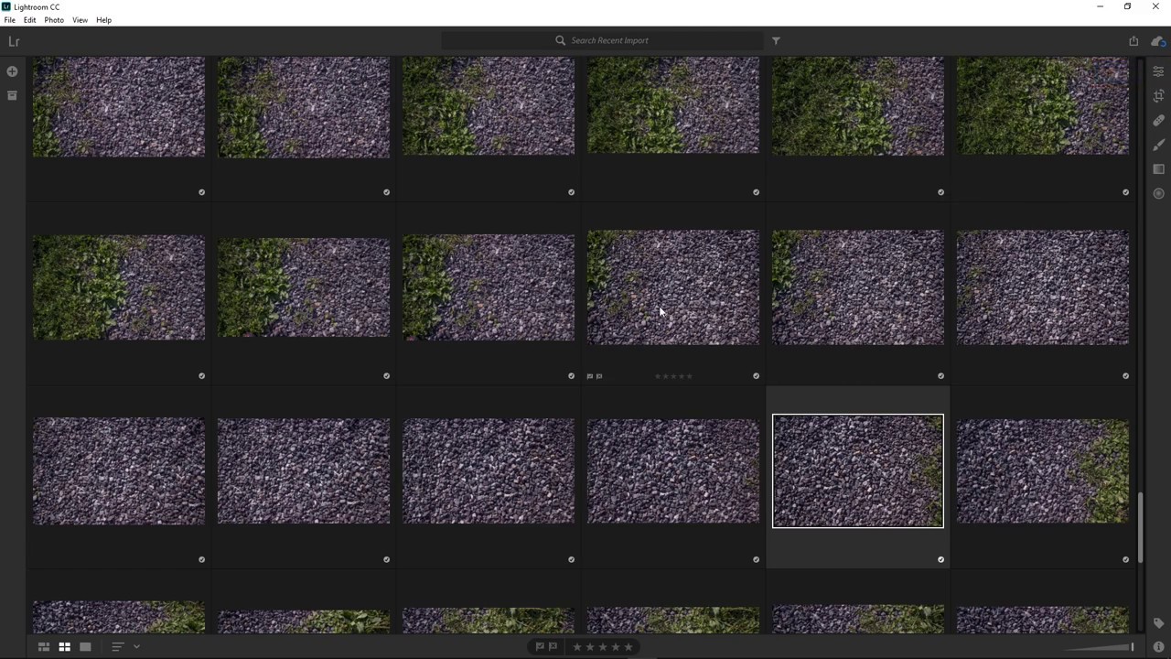This screenshot has height=659, width=1171.
Task: Set one star rating in bottom toolbar
Action: 577,647
